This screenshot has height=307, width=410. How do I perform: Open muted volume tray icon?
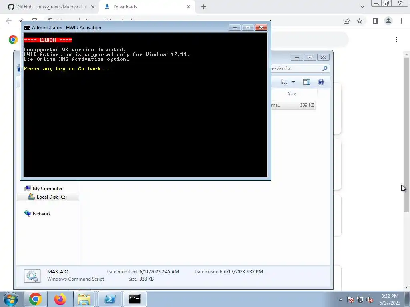tap(370, 299)
